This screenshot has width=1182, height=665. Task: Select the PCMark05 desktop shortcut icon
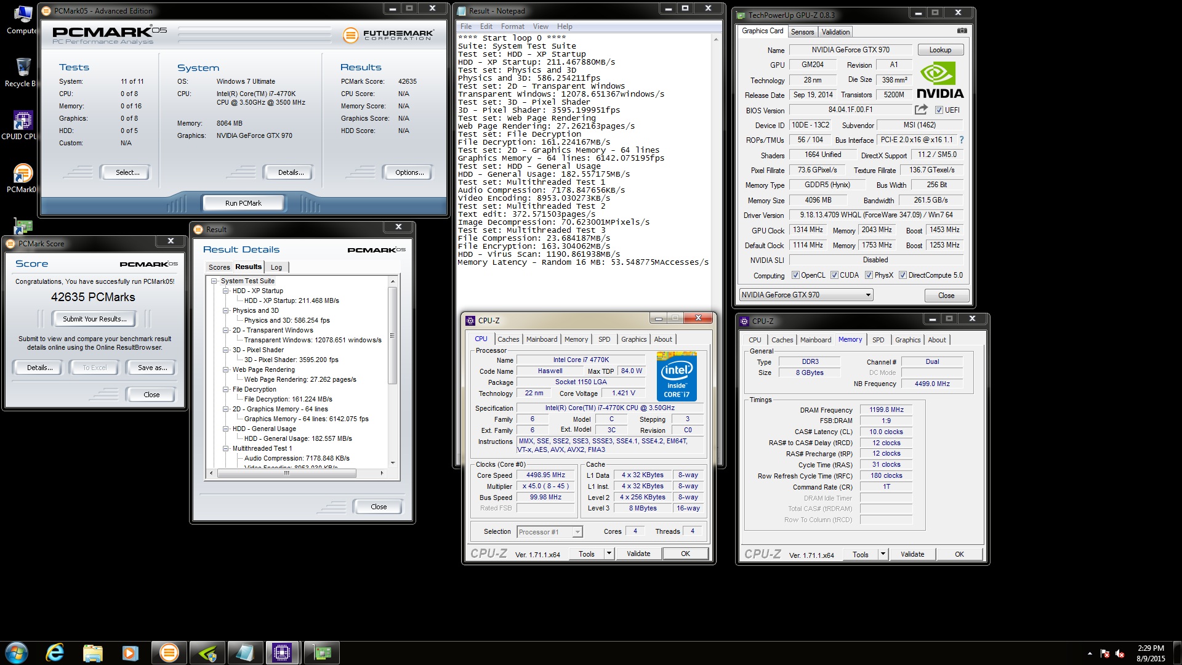coord(22,178)
